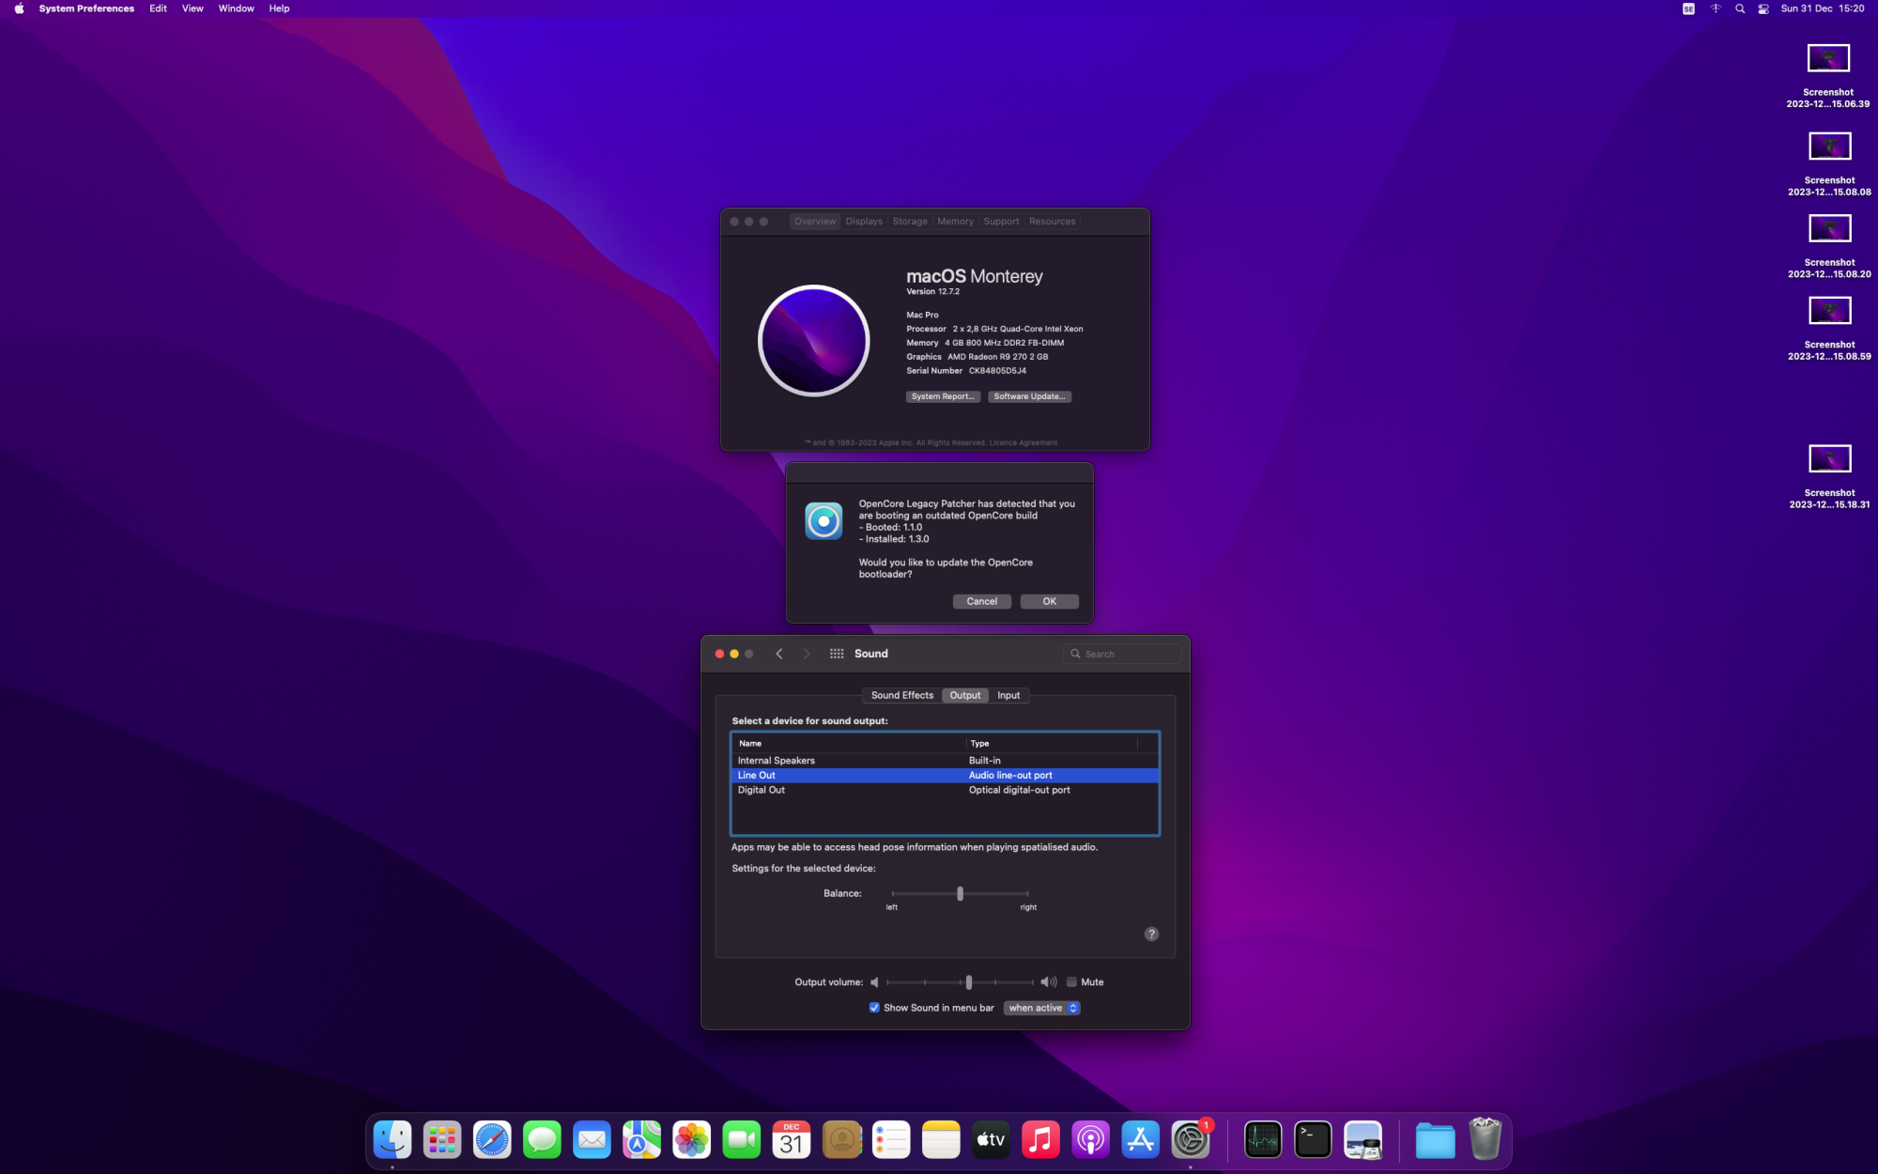Viewport: 1878px width, 1174px height.
Task: Open the View menu
Action: coord(192,8)
